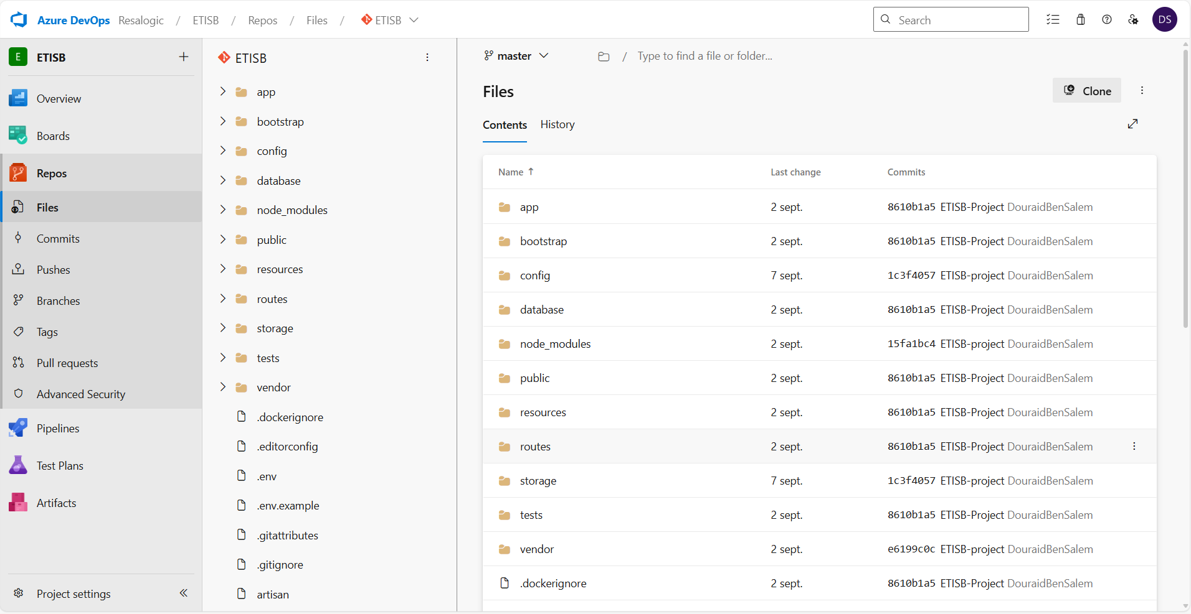Select the .editorconfig file in tree
Viewport: 1191px width, 614px height.
click(287, 447)
